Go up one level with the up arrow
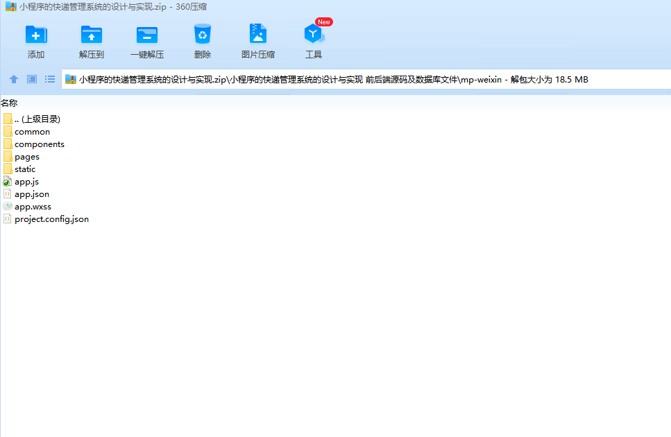Viewport: 671px width, 437px height. (14, 79)
